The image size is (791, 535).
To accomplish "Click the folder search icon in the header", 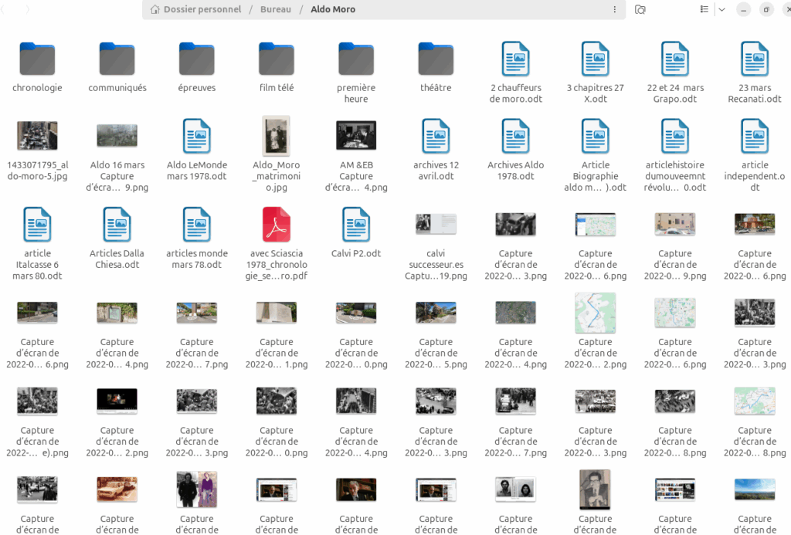I will pos(640,9).
